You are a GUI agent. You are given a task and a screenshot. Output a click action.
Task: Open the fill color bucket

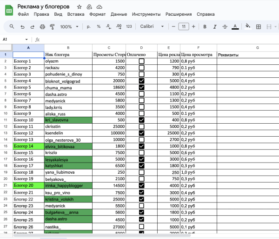[x=248, y=27]
